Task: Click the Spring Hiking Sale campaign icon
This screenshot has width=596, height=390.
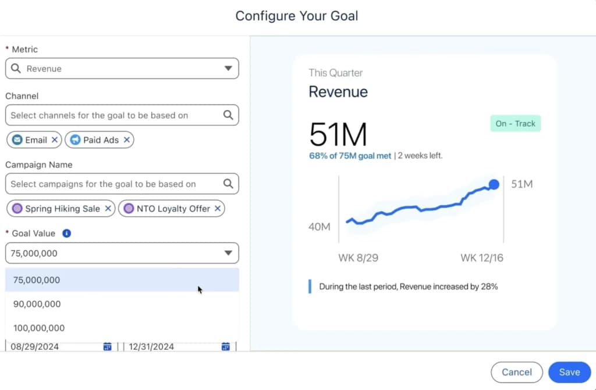Action: pos(17,209)
